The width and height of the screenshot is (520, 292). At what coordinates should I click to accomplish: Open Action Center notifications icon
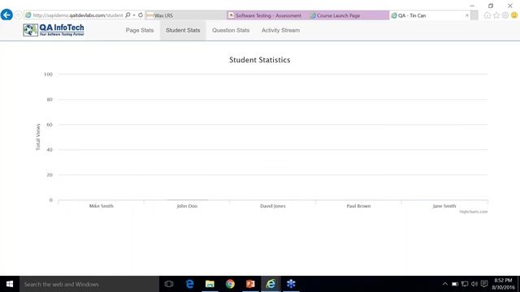(484, 284)
